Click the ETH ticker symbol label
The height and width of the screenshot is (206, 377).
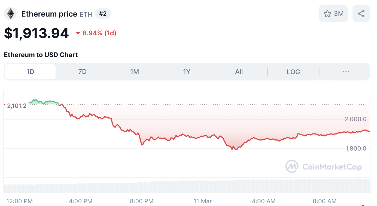(x=86, y=14)
